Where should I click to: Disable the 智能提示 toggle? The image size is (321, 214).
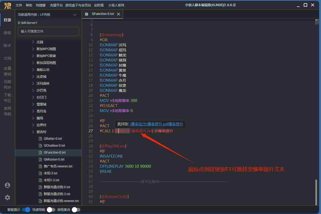pos(26,210)
